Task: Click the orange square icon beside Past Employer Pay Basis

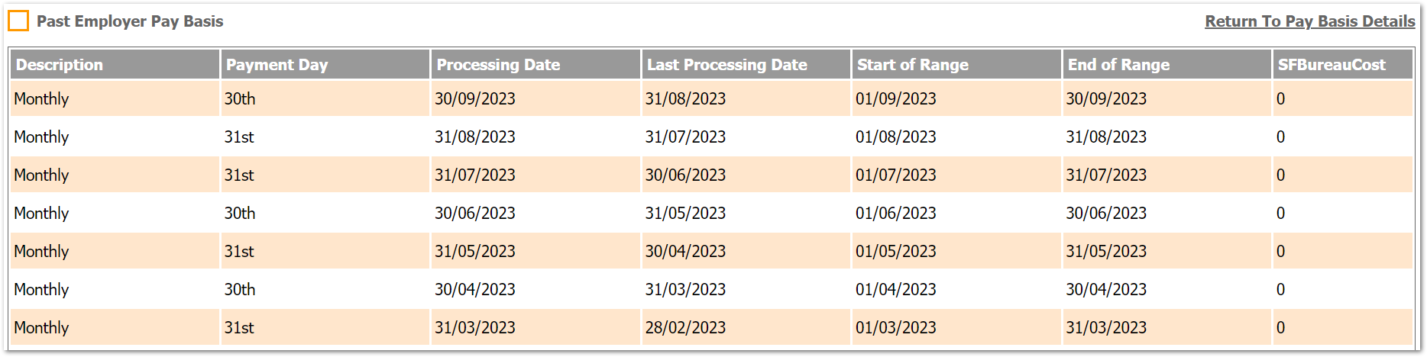Action: (x=18, y=21)
